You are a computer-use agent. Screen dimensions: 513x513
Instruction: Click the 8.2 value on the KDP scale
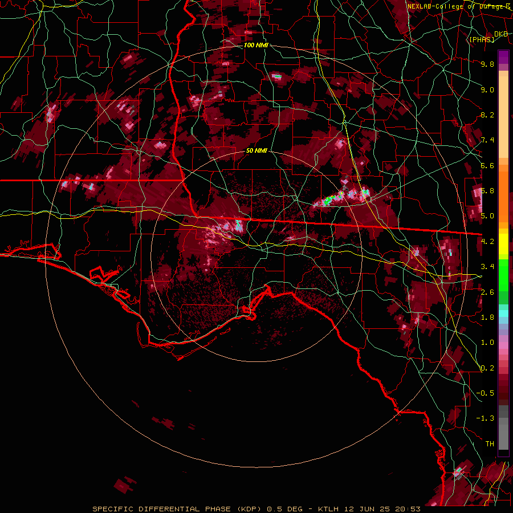tap(487, 115)
